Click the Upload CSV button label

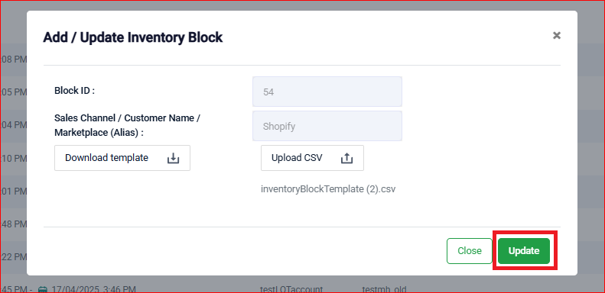(x=297, y=158)
